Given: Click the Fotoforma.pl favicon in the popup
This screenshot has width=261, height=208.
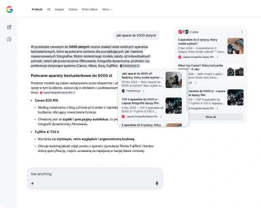Looking at the screenshot, I should (123, 91).
